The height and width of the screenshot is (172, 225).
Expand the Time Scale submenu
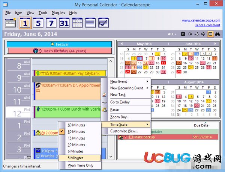[x=126, y=125]
